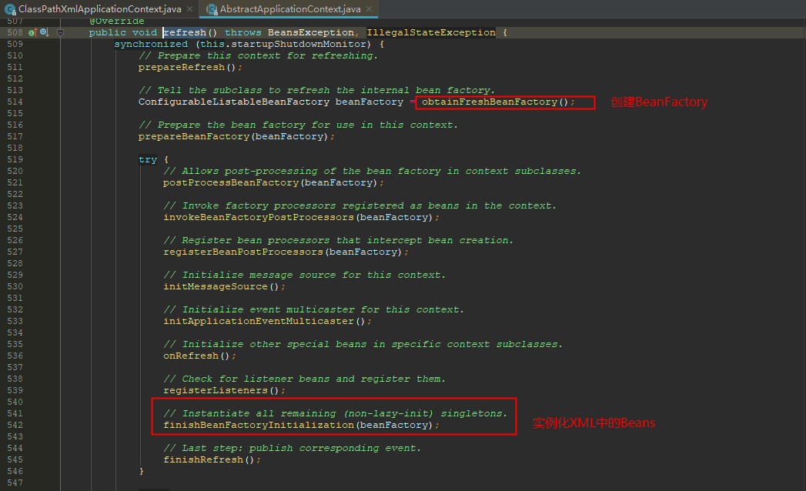806x491 pixels.
Task: Click IllegalStateException in method signature
Action: tap(431, 32)
